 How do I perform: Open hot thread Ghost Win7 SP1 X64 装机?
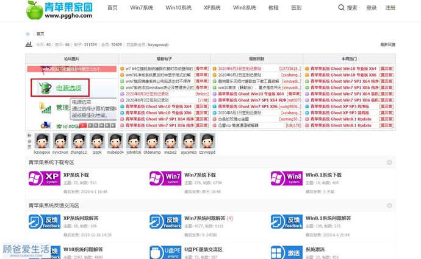point(345,94)
